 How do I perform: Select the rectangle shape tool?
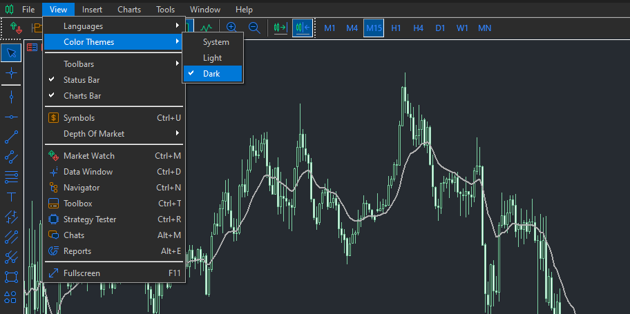tap(11, 277)
